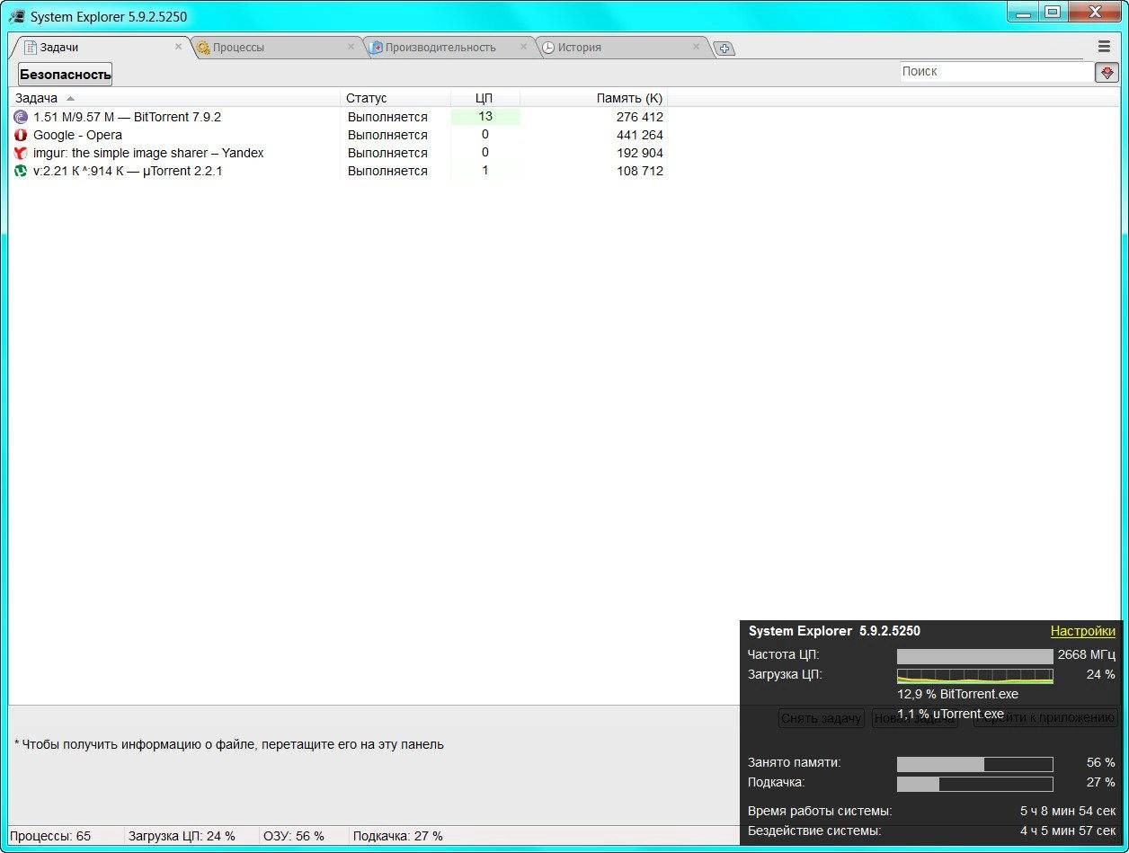Click the Снять задачу button
Image resolution: width=1129 pixels, height=853 pixels.
[822, 718]
